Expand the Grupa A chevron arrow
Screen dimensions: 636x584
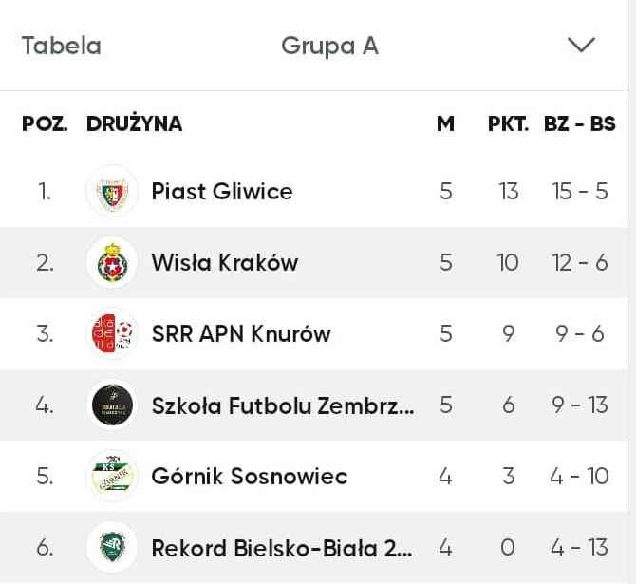pos(581,45)
